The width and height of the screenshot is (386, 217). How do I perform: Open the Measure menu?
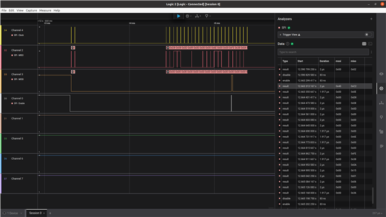(x=45, y=10)
